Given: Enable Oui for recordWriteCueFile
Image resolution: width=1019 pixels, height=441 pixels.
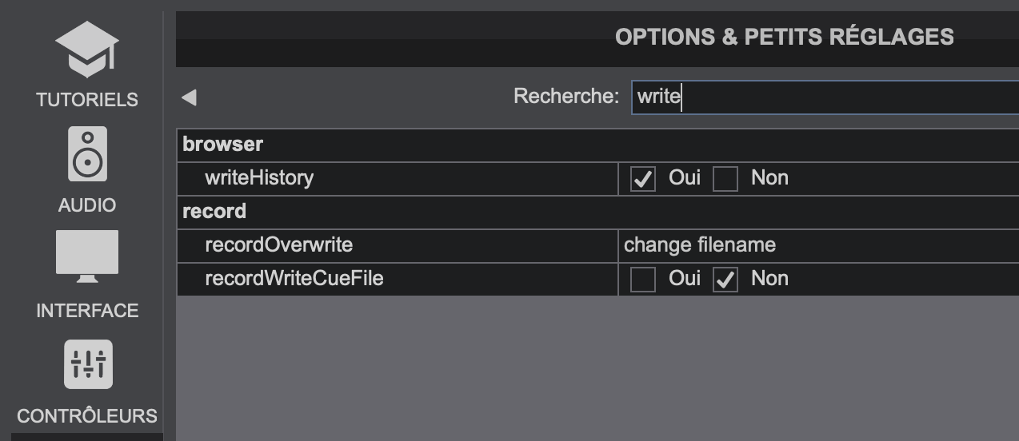Looking at the screenshot, I should (x=643, y=280).
